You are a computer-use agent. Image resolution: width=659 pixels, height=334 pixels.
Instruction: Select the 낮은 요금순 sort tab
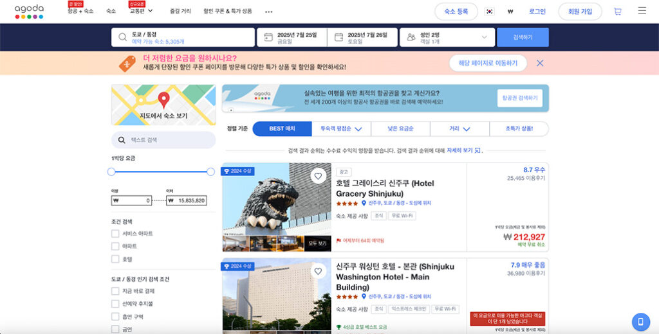tap(400, 129)
